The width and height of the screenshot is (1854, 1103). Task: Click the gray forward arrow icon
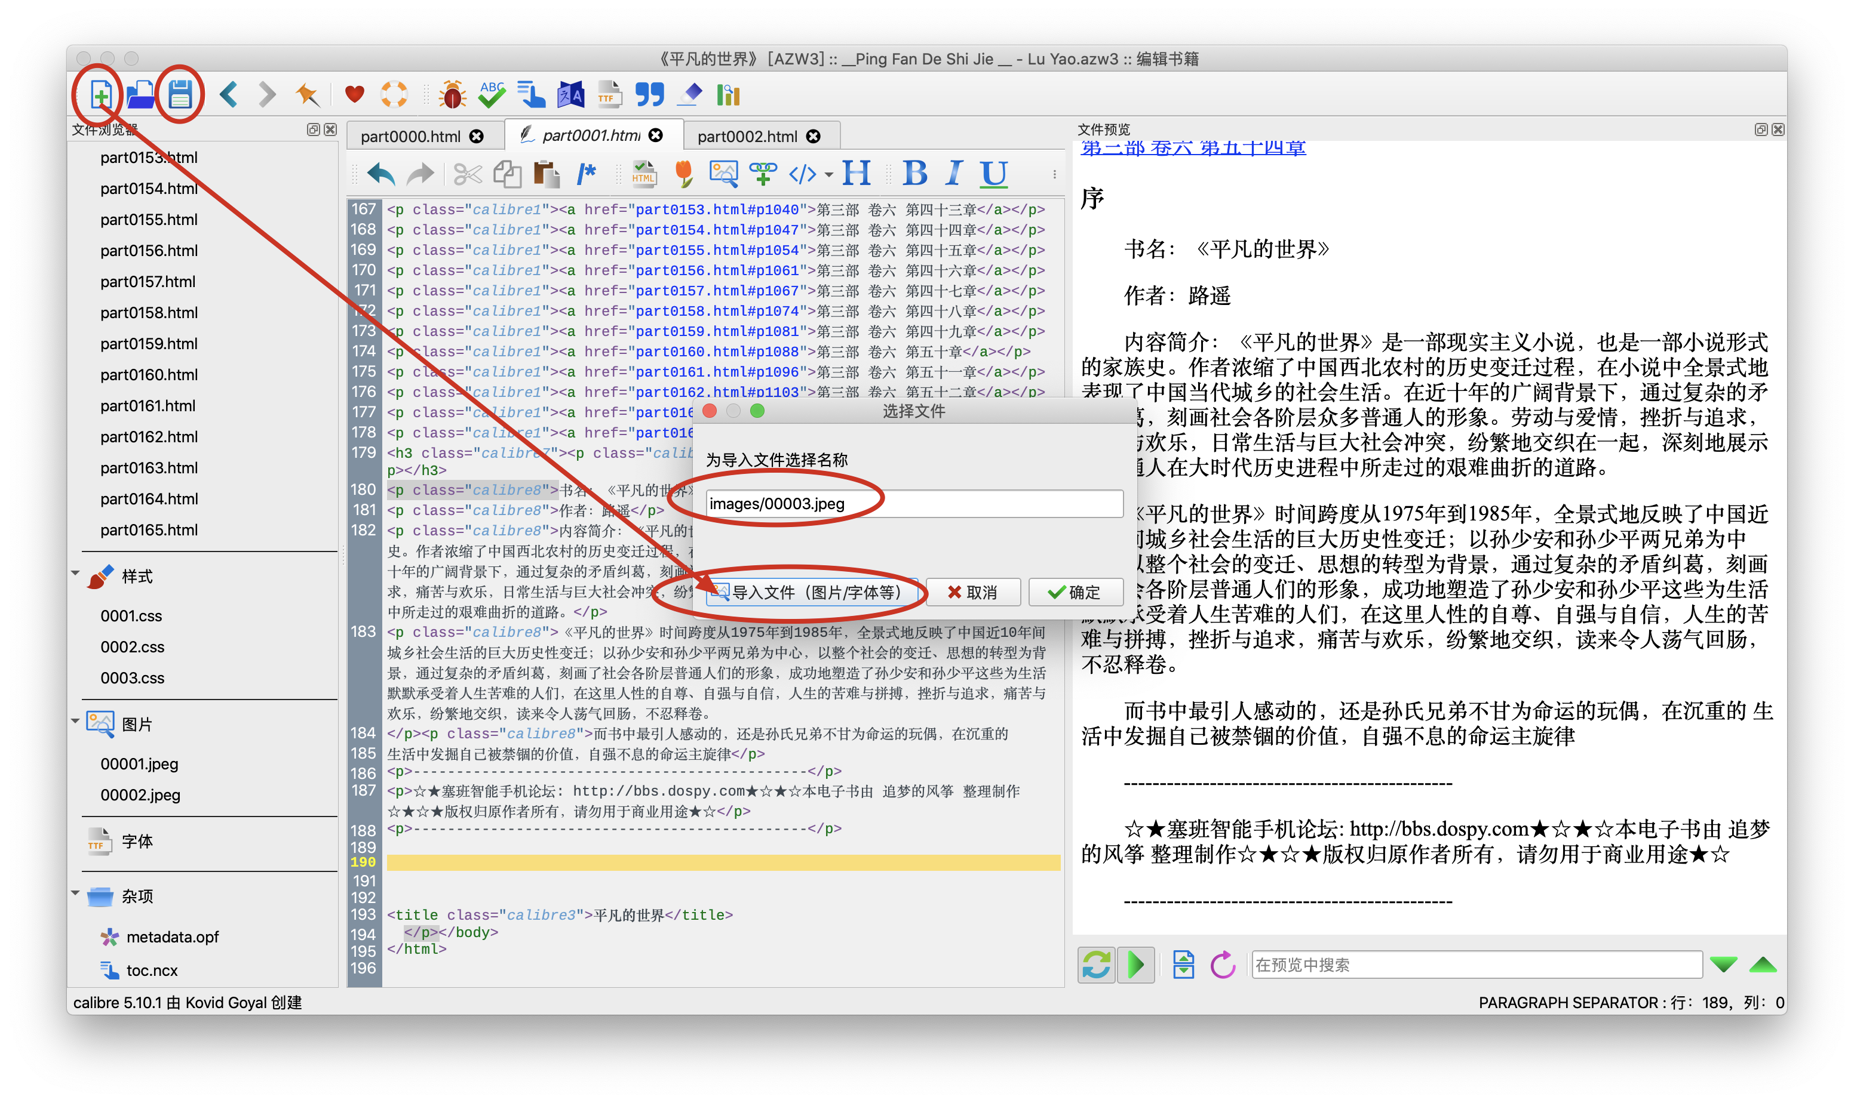coord(267,94)
